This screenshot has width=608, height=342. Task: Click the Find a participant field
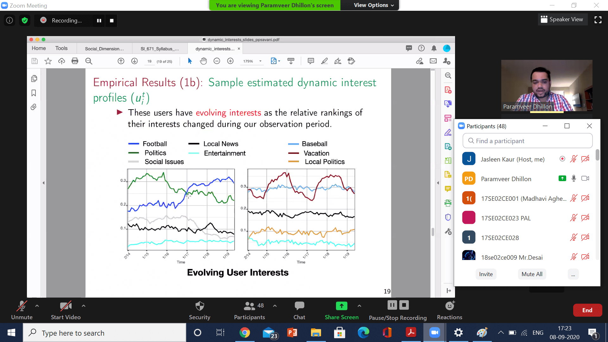[527, 141]
